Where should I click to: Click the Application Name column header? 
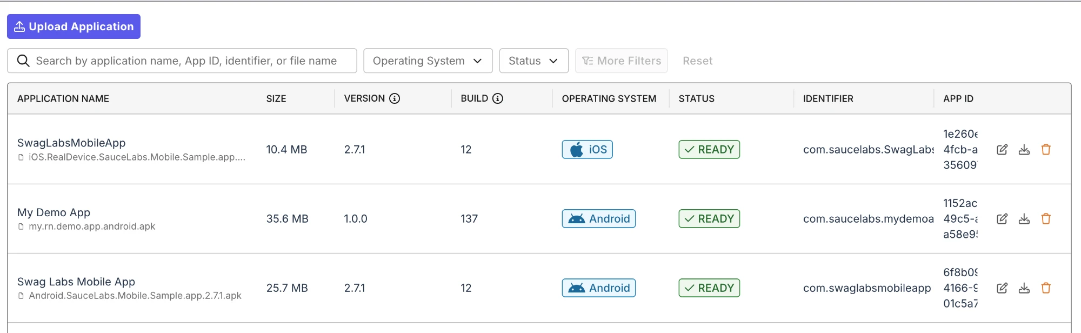pyautogui.click(x=63, y=98)
